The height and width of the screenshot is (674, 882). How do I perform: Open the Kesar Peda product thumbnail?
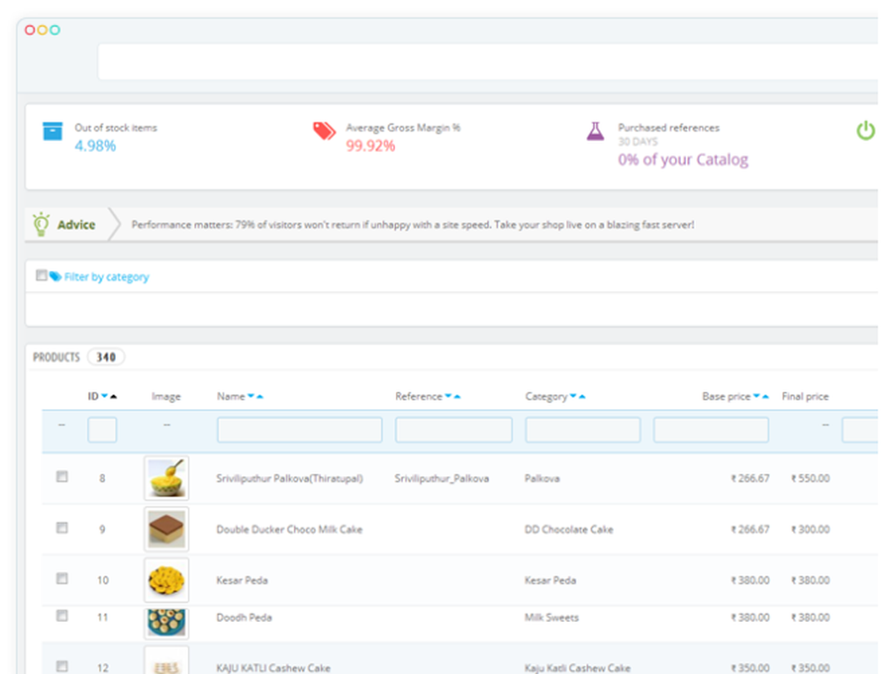coord(166,579)
